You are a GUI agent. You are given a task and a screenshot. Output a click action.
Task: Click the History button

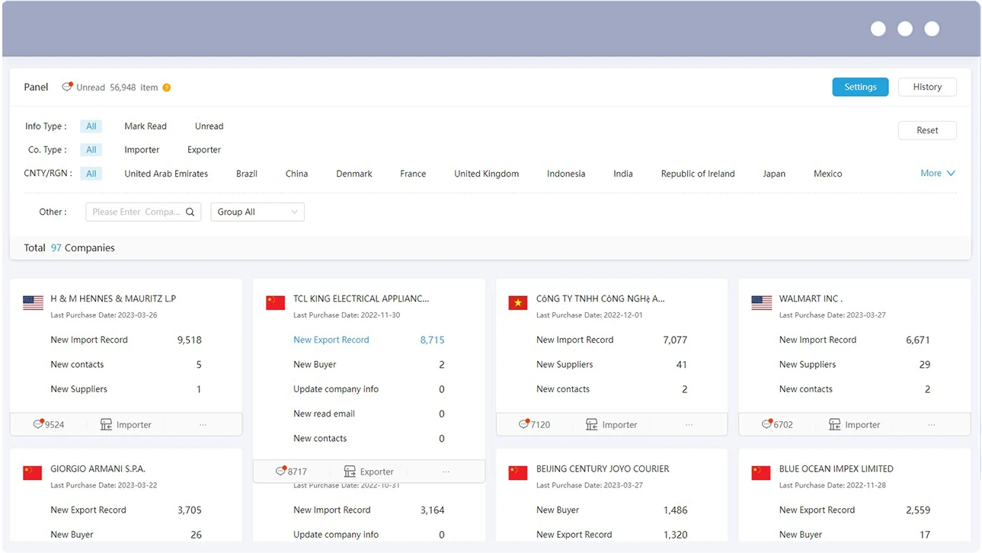[927, 87]
